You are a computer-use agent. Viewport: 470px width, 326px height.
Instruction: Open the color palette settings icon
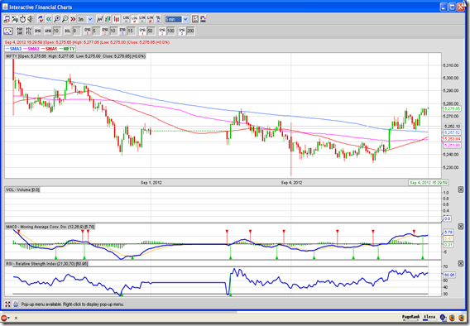tap(203, 19)
